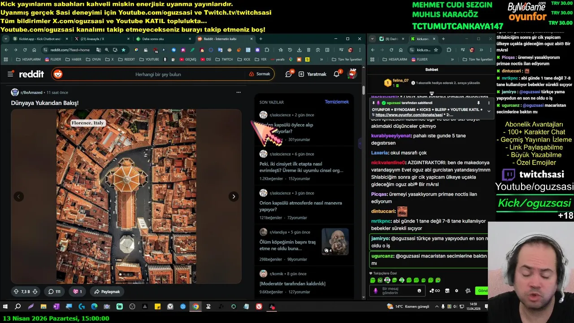Image resolution: width=574 pixels, height=323 pixels.
Task: Click the Sormak ask button in search bar
Action: pos(259,74)
